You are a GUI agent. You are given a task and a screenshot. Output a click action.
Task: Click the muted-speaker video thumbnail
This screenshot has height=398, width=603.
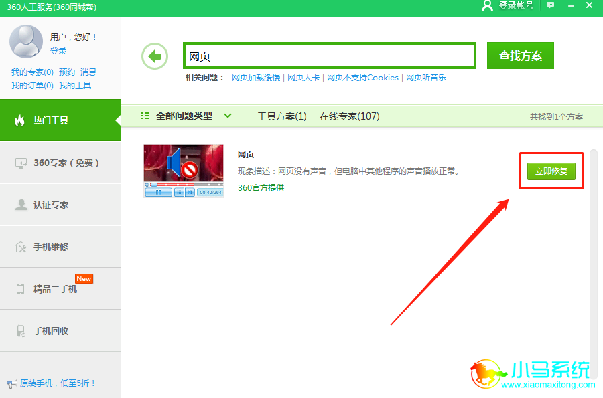184,171
